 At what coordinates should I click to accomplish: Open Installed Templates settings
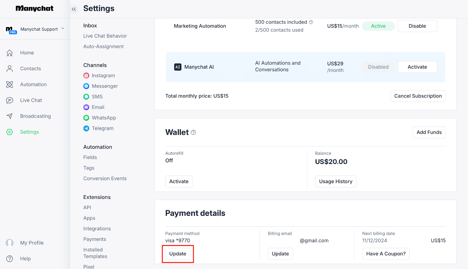click(x=95, y=253)
